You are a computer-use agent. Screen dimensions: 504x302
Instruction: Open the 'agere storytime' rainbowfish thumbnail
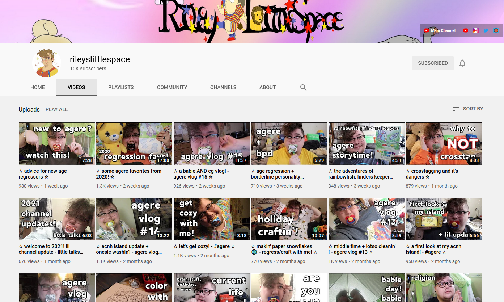point(367,144)
